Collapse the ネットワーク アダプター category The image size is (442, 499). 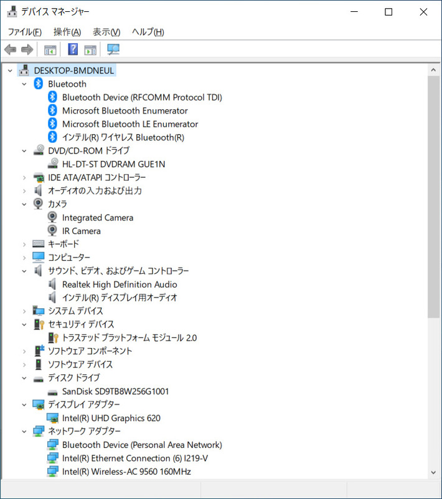pyautogui.click(x=24, y=432)
